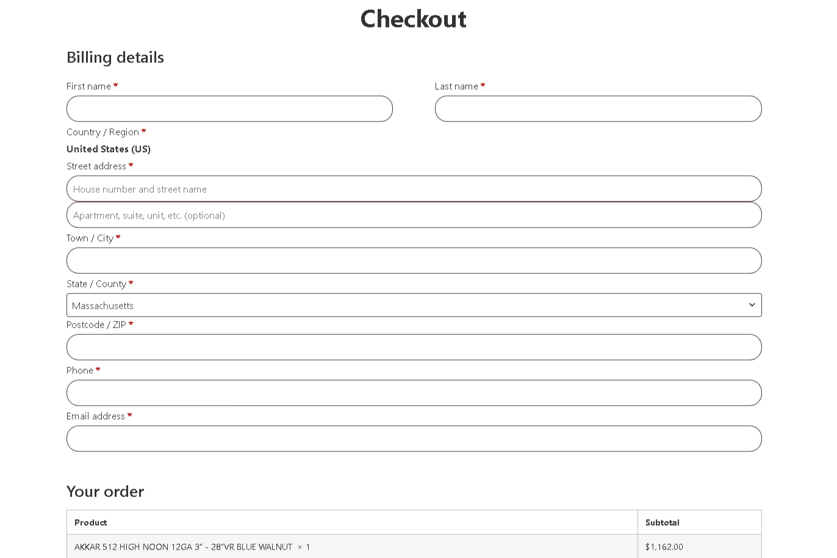The height and width of the screenshot is (558, 837).
Task: Select the Phone number field
Action: [x=414, y=393]
